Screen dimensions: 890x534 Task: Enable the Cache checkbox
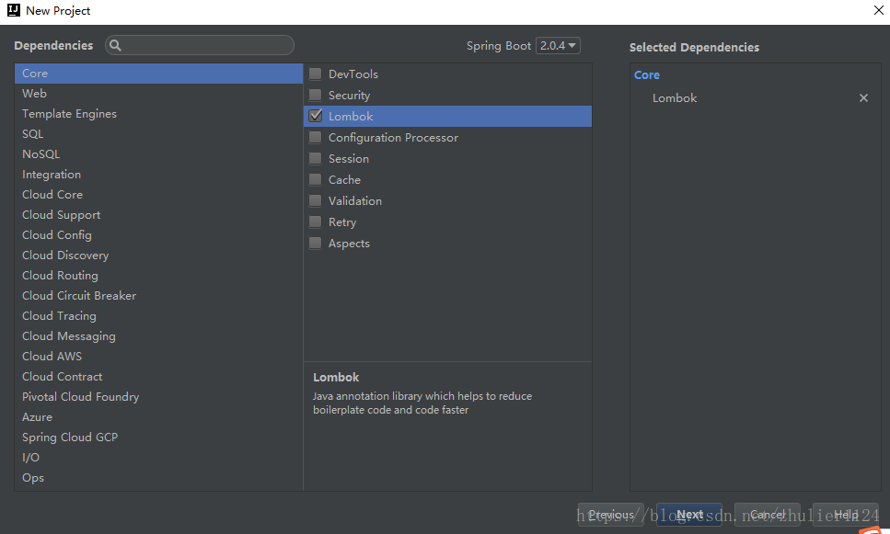pyautogui.click(x=315, y=180)
